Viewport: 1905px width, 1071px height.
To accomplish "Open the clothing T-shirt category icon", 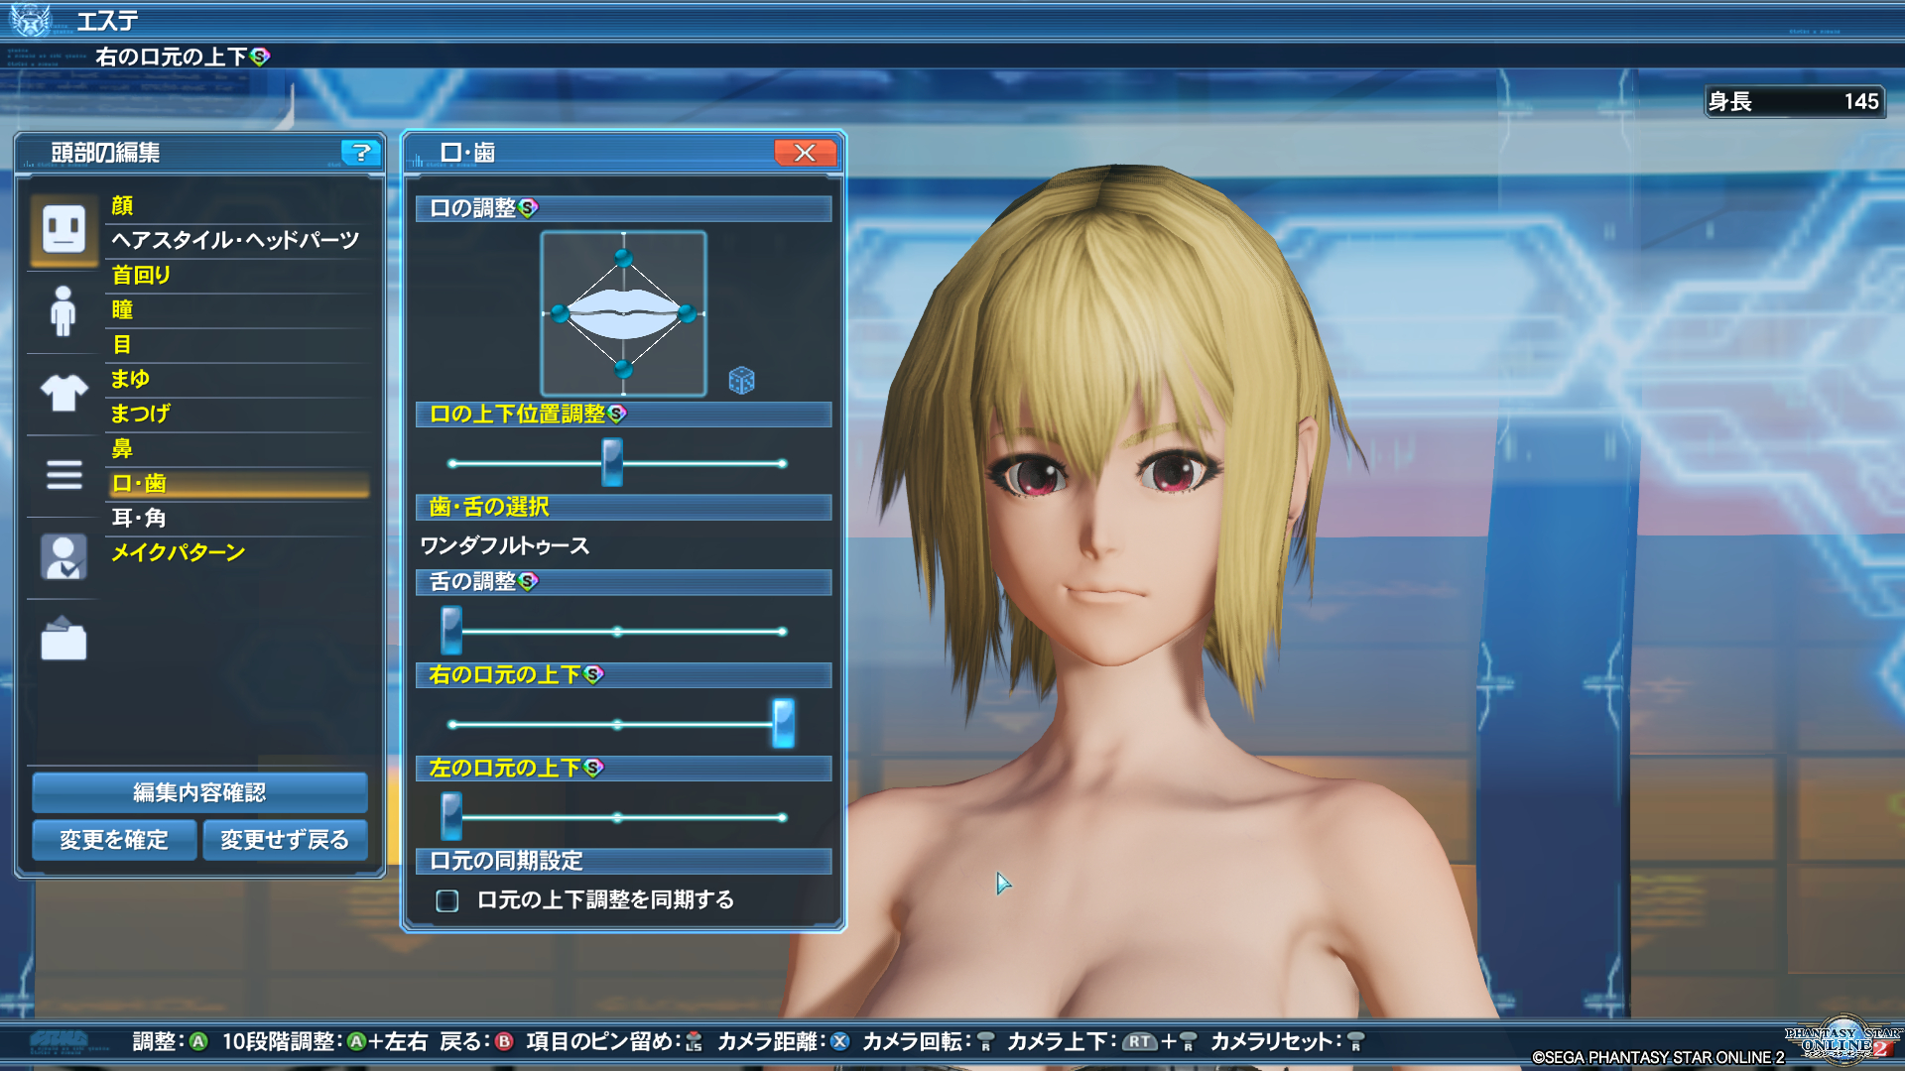I will point(63,393).
